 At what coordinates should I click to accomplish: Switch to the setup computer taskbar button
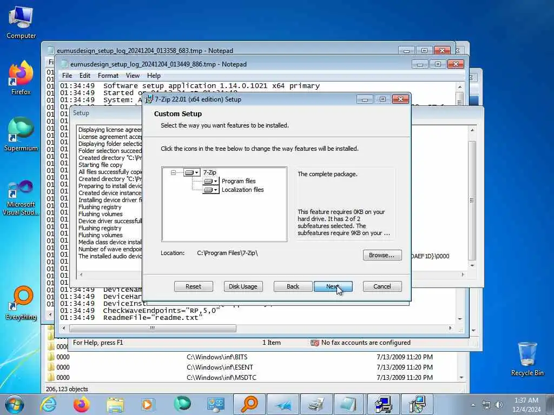[384, 404]
